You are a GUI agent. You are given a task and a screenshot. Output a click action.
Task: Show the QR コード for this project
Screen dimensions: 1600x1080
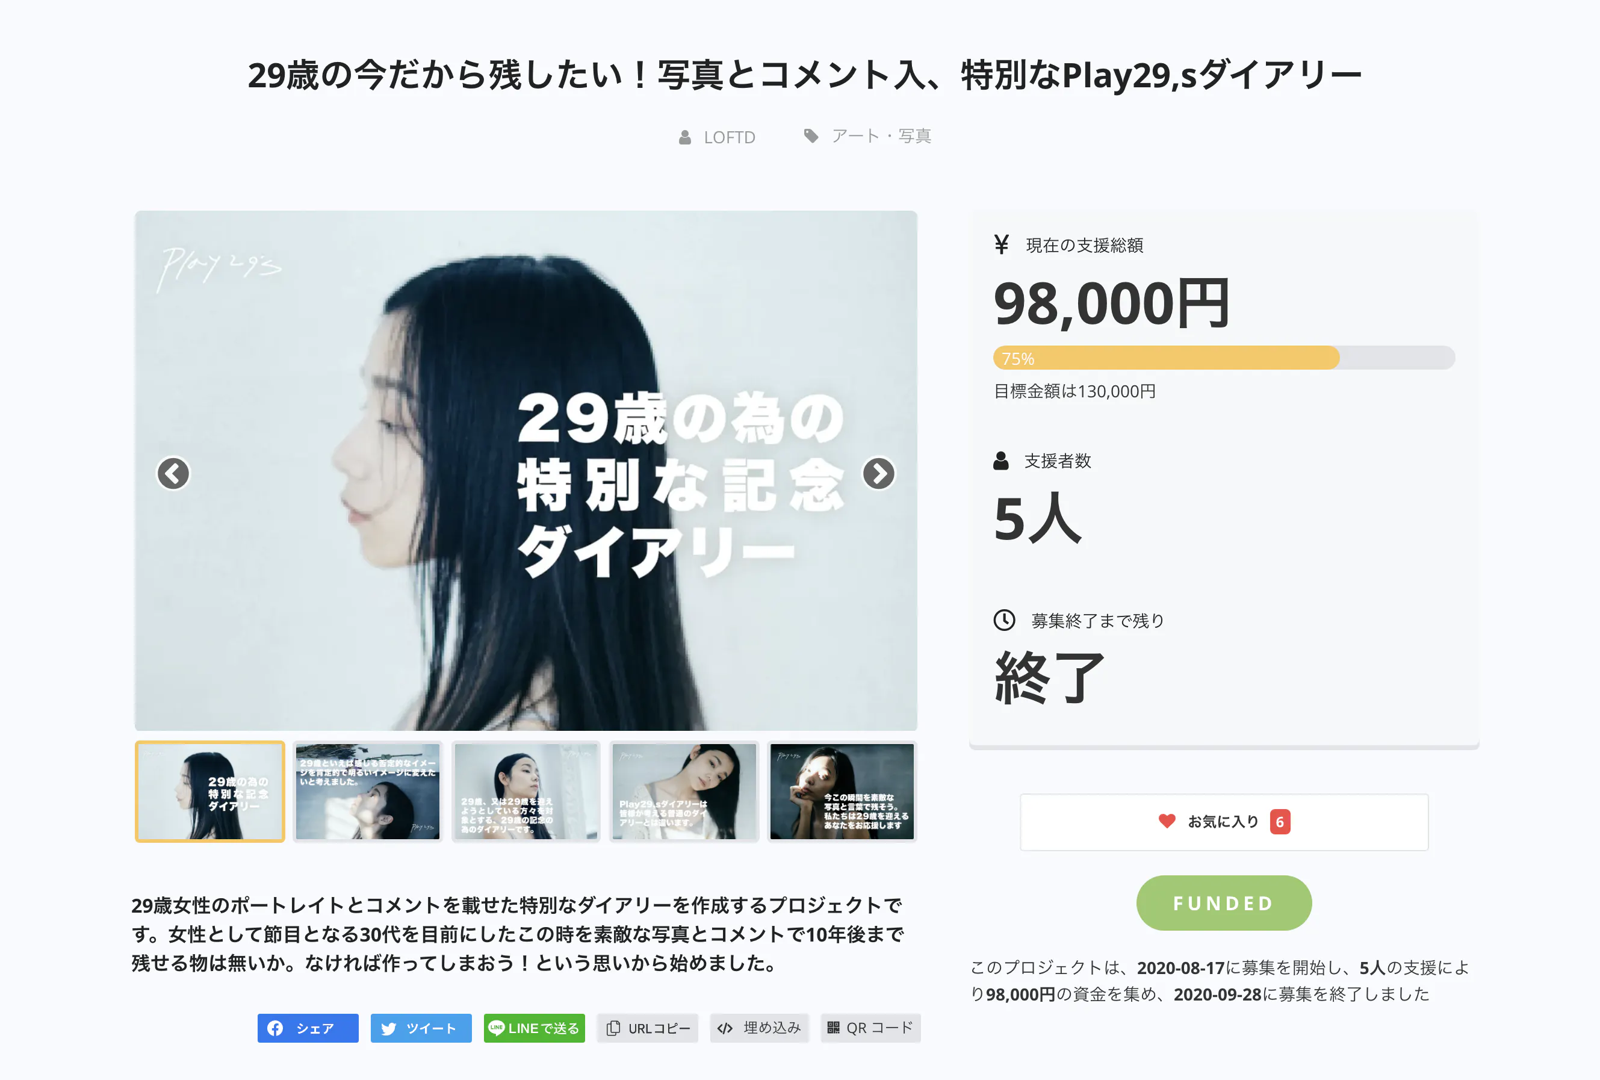[870, 1028]
